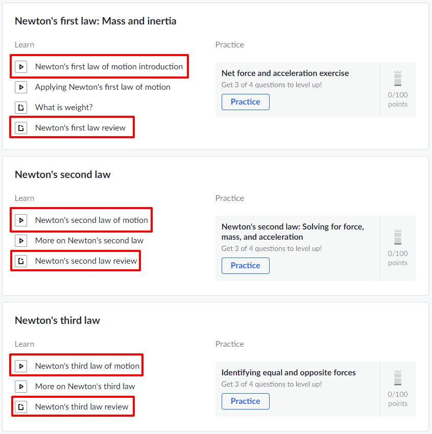Open the "Newton's first law review" article icon

[x=21, y=127]
